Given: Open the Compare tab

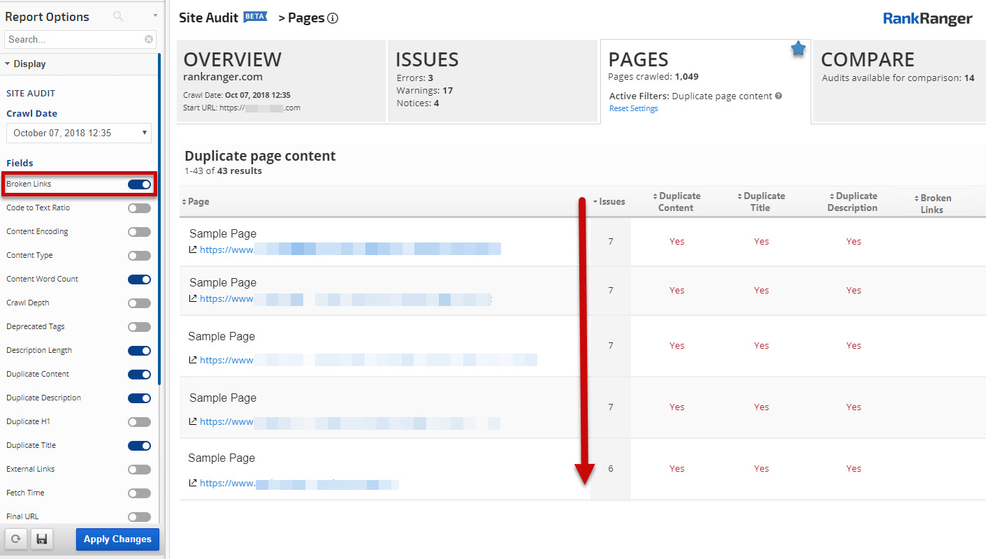Looking at the screenshot, I should (899, 80).
